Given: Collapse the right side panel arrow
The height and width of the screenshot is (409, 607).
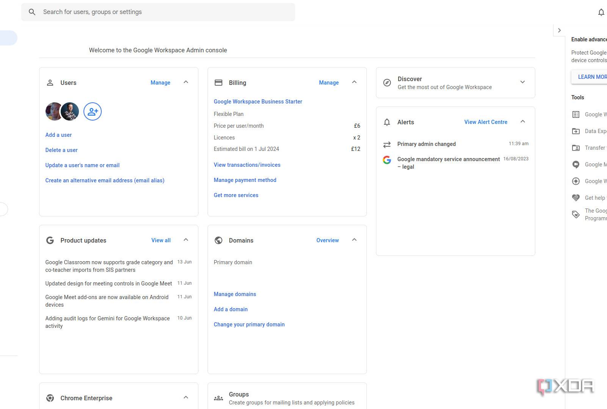Looking at the screenshot, I should (x=559, y=30).
